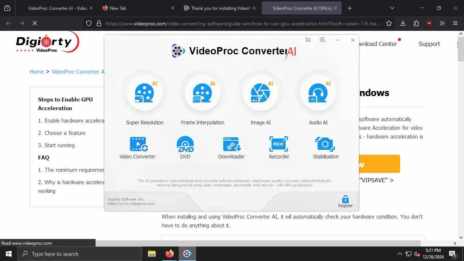Open Firefox application hamburger menu
This screenshot has height=261, width=464.
(x=455, y=23)
